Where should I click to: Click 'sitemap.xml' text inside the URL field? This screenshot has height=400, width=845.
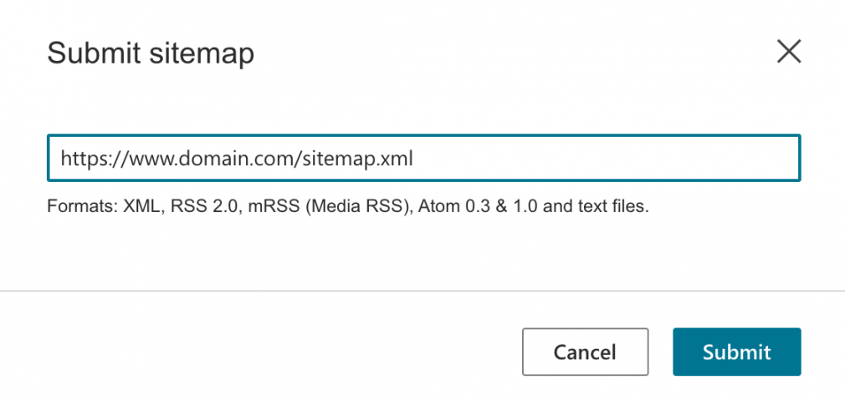coord(356,159)
